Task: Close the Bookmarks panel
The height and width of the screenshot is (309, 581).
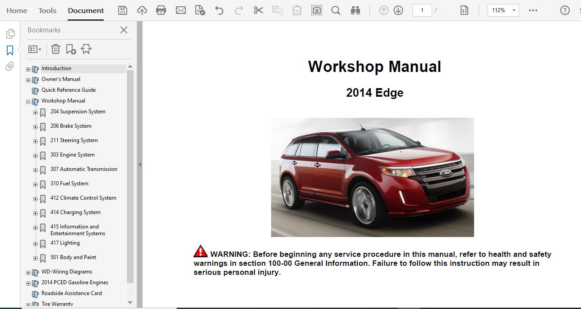Action: point(124,30)
